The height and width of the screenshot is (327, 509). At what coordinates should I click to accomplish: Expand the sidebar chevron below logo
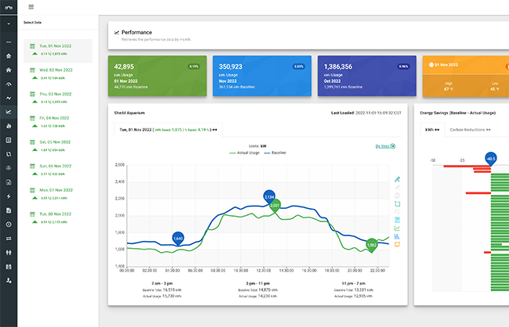9,23
